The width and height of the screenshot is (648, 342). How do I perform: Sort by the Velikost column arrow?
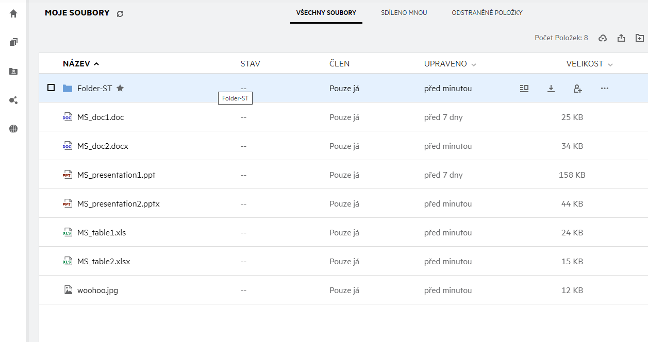tap(610, 64)
